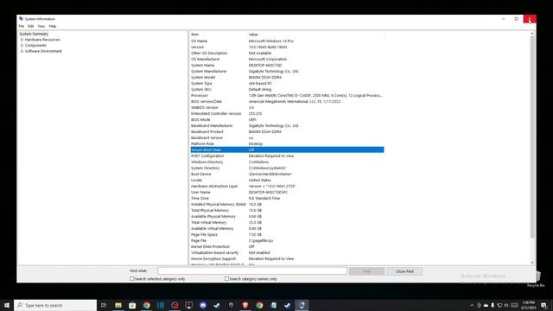The width and height of the screenshot is (553, 311).
Task: Select the Kernel DMA Protection row
Action: (287, 246)
